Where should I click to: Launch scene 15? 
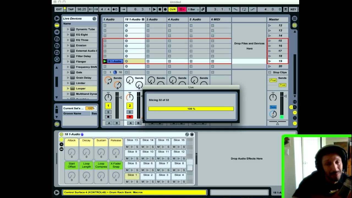[270, 41]
